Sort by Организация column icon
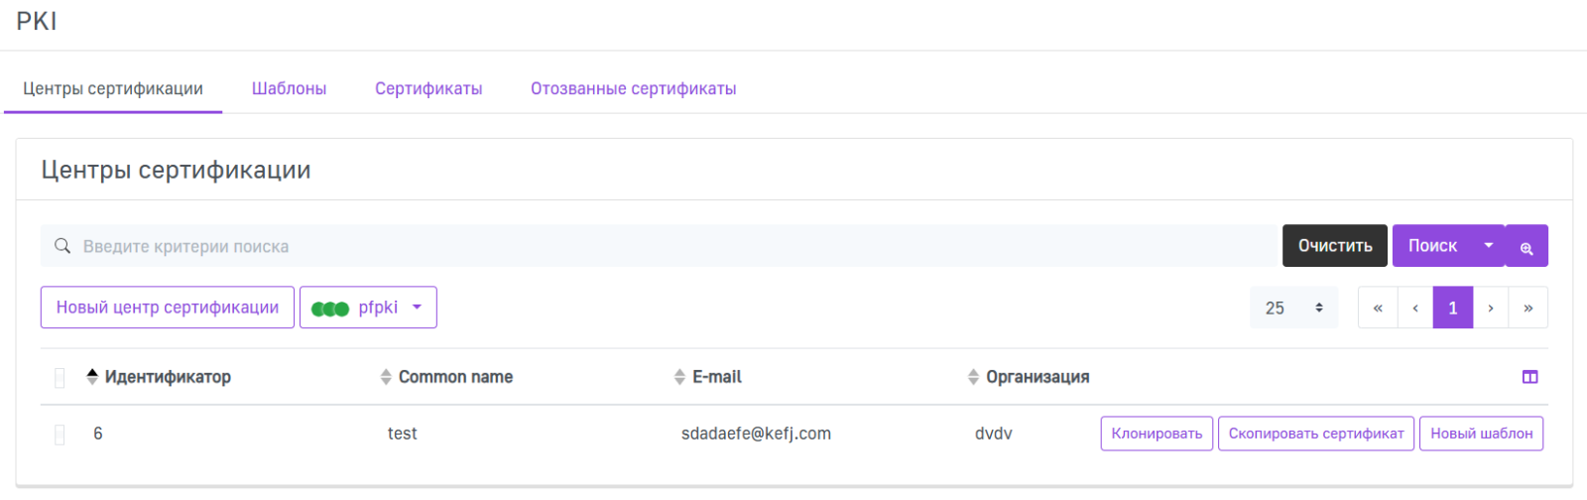Image resolution: width=1587 pixels, height=500 pixels. tap(973, 377)
